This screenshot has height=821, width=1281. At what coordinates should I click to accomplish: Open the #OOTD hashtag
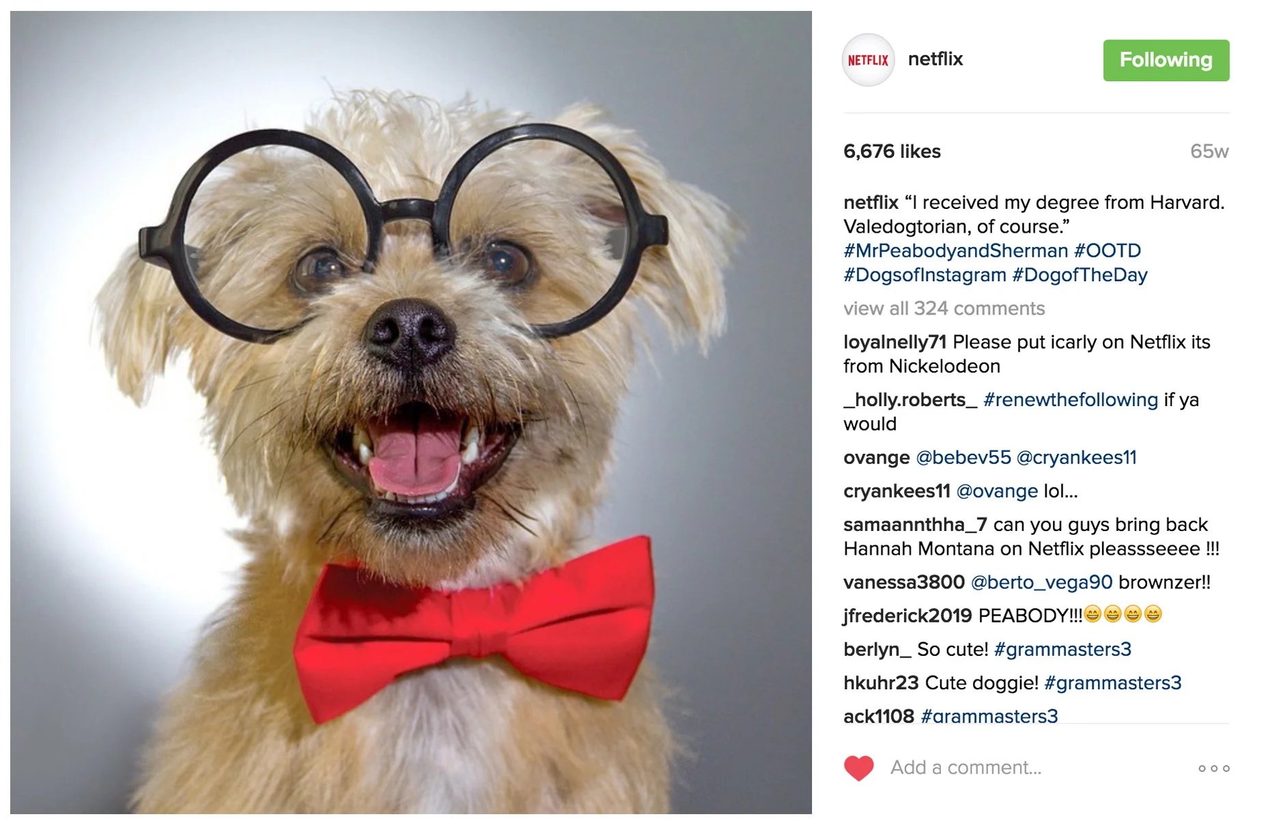[x=1107, y=250]
